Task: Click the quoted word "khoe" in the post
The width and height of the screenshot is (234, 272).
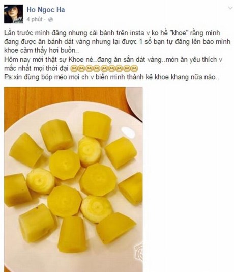Action: click(x=179, y=33)
